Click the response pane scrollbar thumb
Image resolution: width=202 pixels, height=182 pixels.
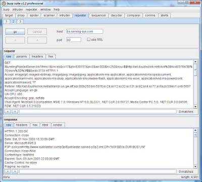195,135
